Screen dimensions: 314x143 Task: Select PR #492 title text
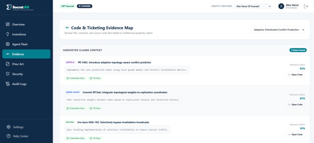(115, 63)
